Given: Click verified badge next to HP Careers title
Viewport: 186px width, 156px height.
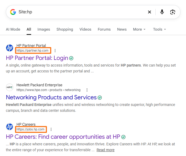Looking at the screenshot, I should pos(123,137).
